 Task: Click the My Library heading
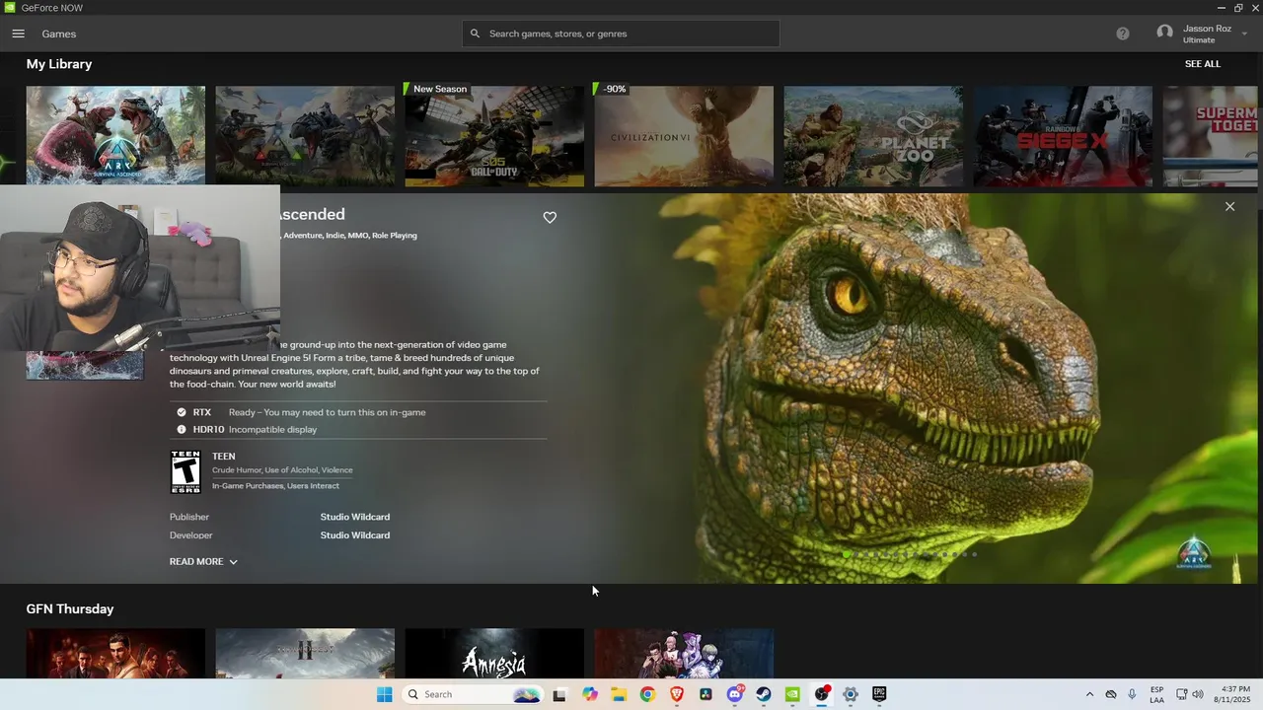click(x=59, y=64)
